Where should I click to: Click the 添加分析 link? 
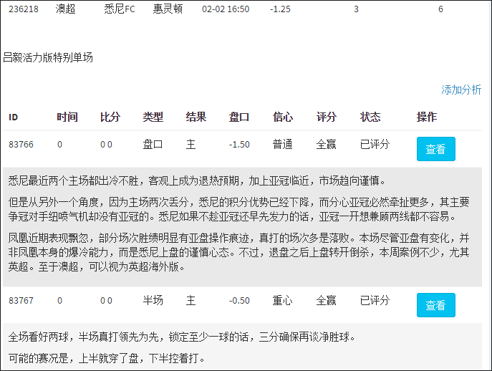[461, 90]
